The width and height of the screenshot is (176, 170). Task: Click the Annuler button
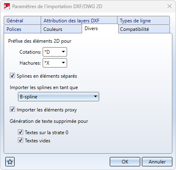tap(157, 161)
